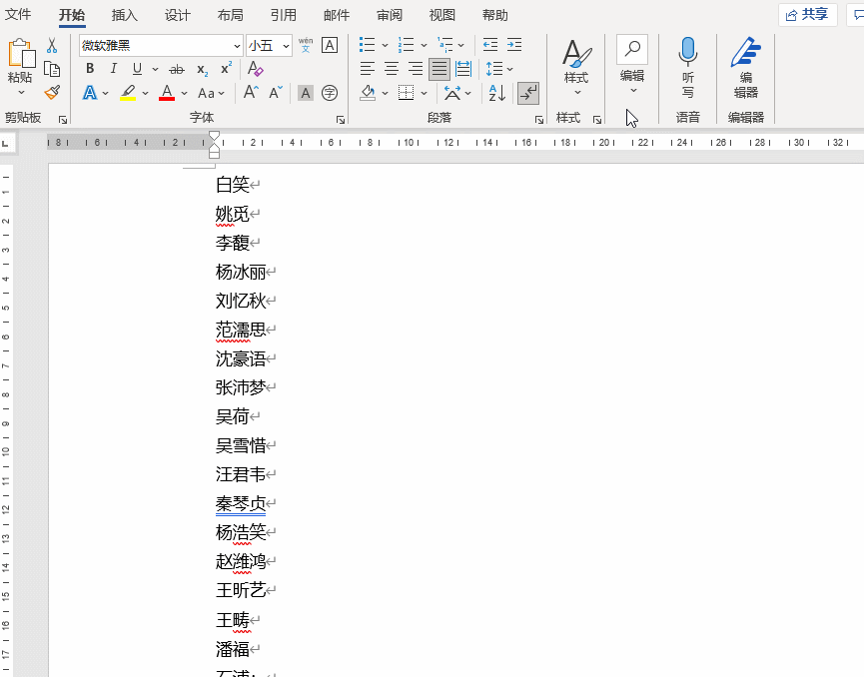Click the Clear Formatting eraser icon
This screenshot has height=677, width=864.
point(255,69)
